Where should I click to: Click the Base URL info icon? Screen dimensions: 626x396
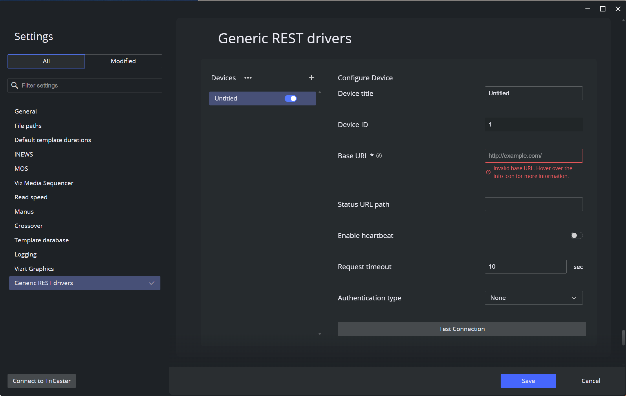[379, 156]
